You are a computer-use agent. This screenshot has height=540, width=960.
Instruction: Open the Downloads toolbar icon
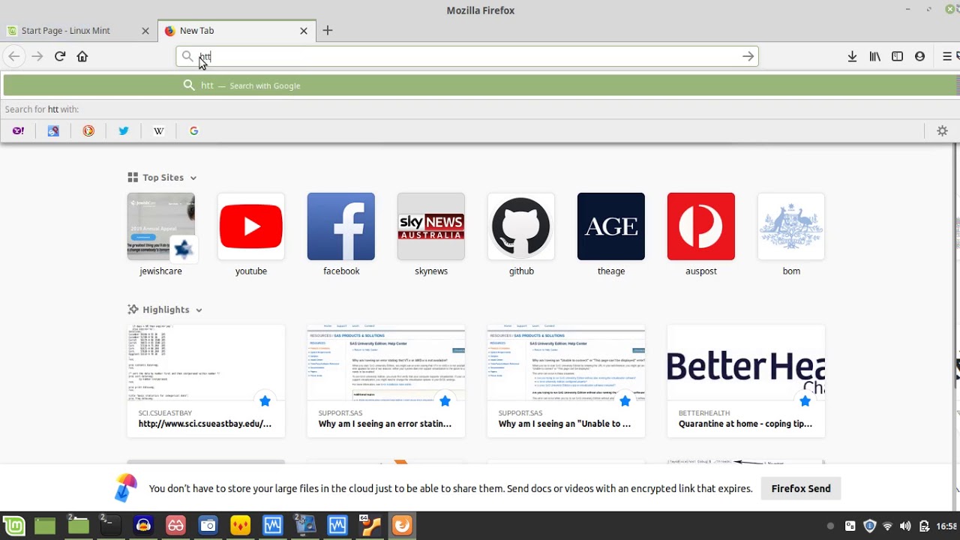852,56
